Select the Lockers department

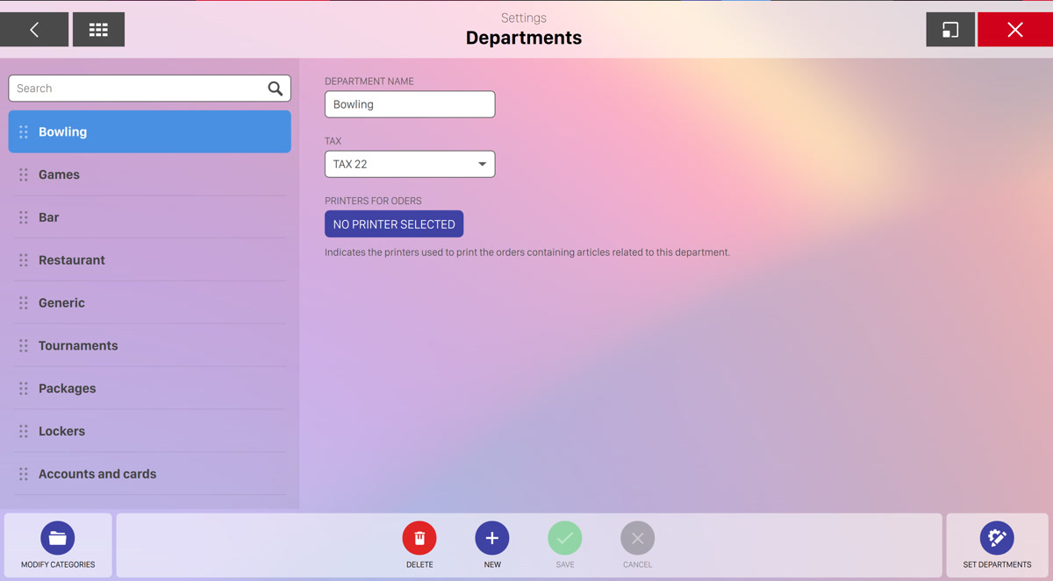[62, 431]
